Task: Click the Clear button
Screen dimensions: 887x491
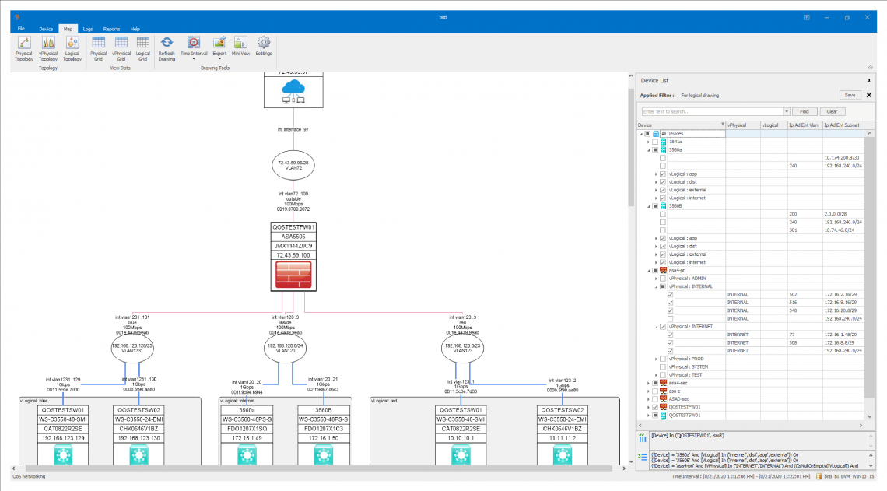Action: coord(832,111)
